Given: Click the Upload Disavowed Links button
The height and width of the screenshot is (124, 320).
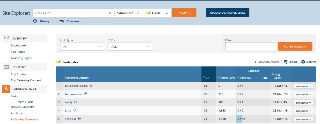Looking at the screenshot, I should tap(227, 13).
